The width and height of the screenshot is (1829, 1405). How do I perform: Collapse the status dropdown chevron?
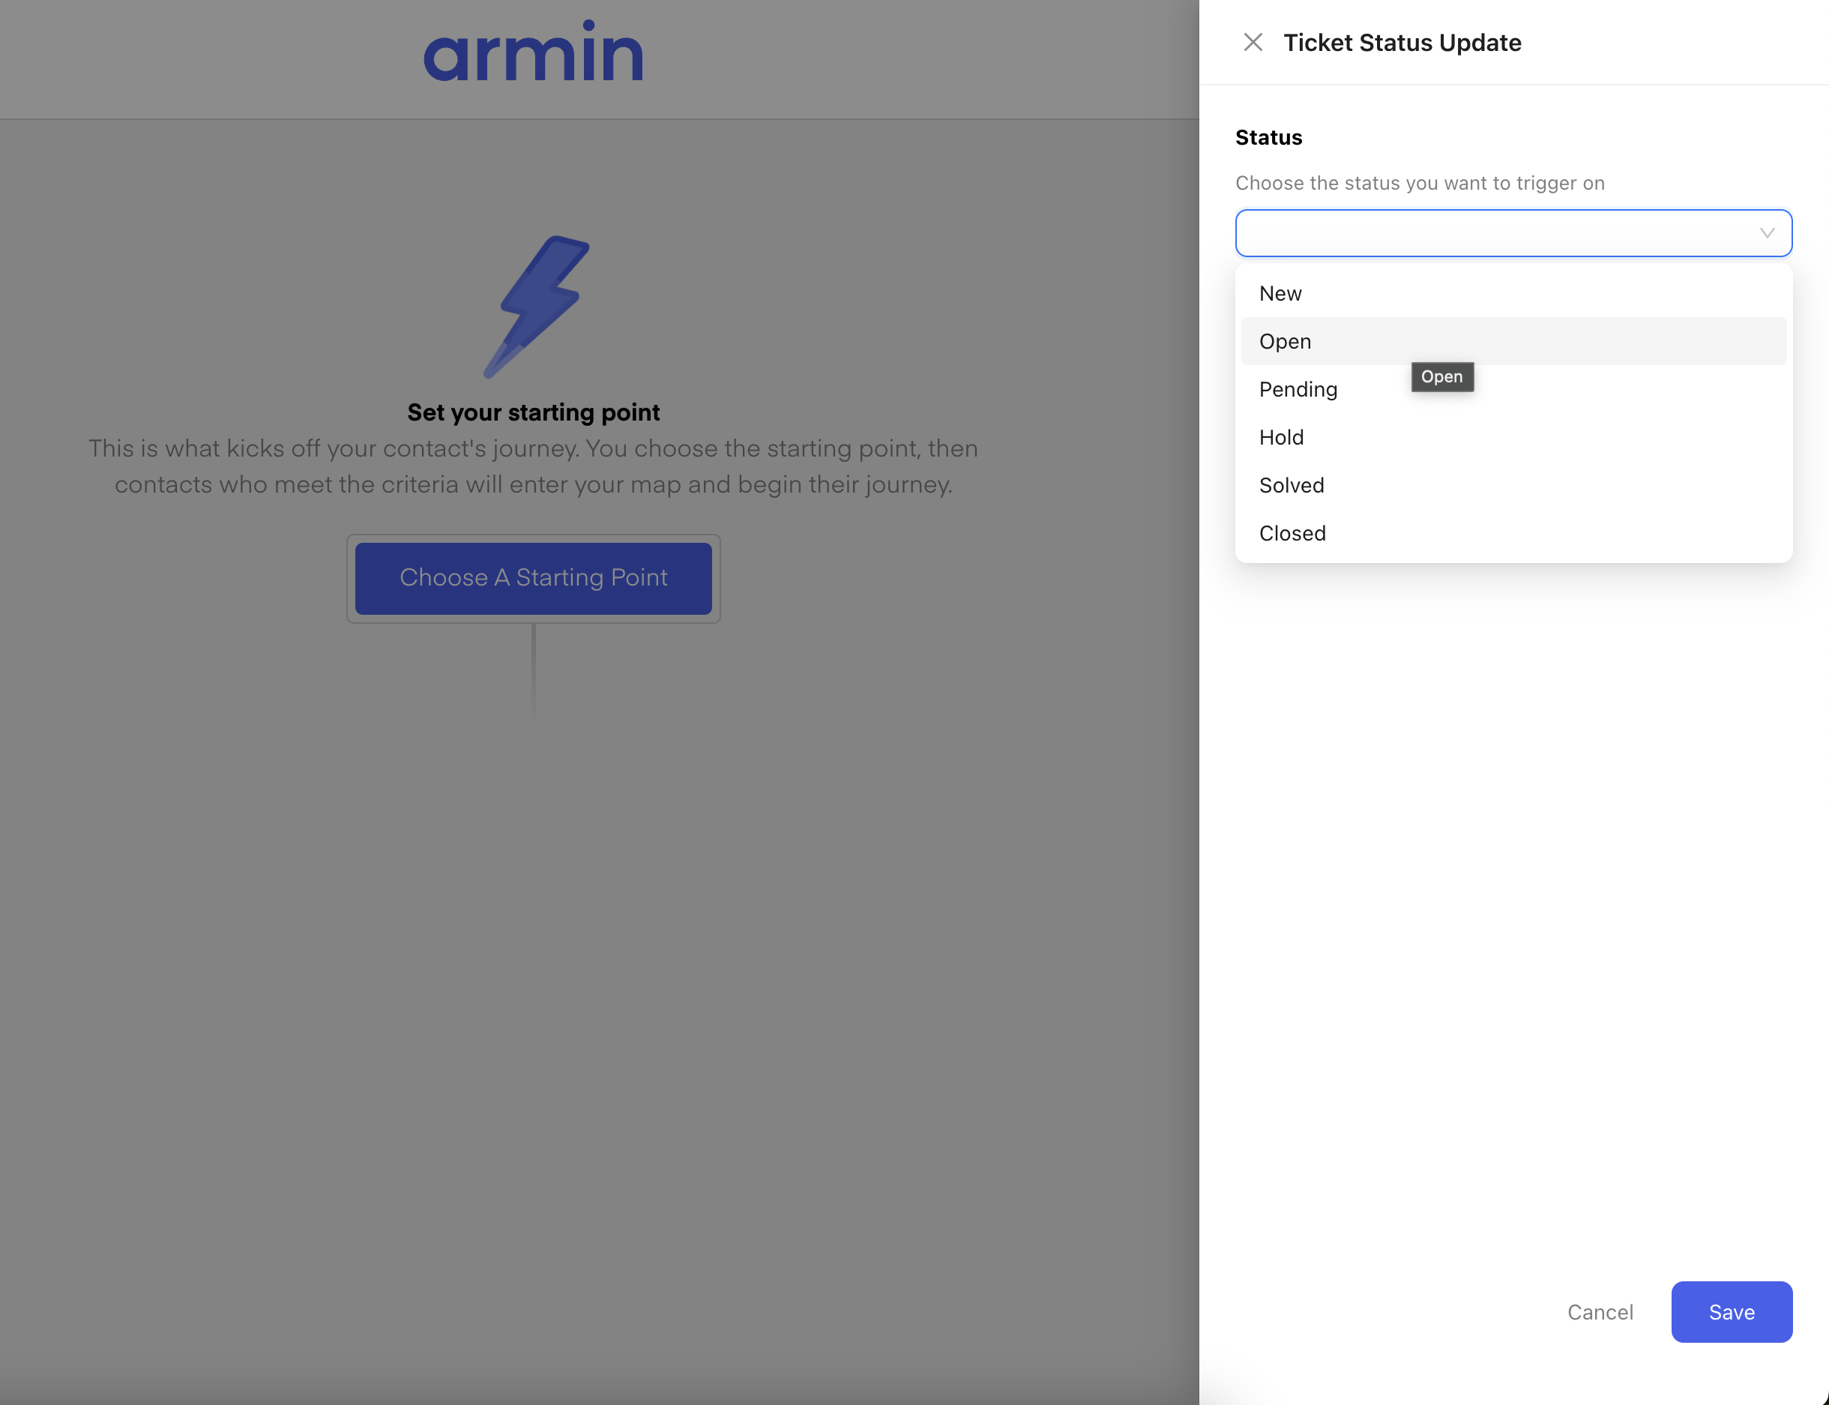[1766, 233]
